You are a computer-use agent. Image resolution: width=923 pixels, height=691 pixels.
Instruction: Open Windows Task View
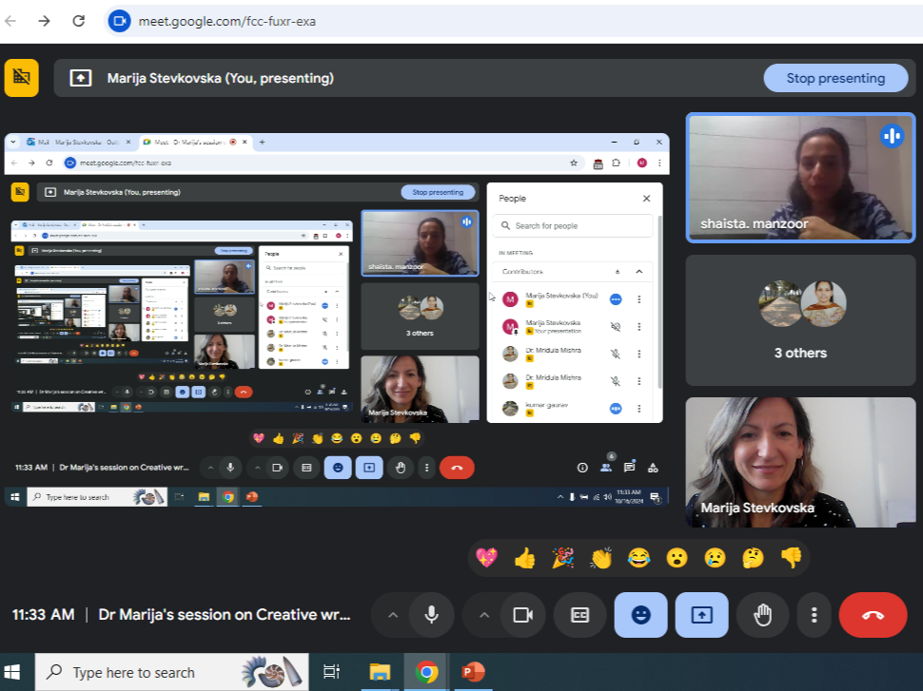click(331, 672)
